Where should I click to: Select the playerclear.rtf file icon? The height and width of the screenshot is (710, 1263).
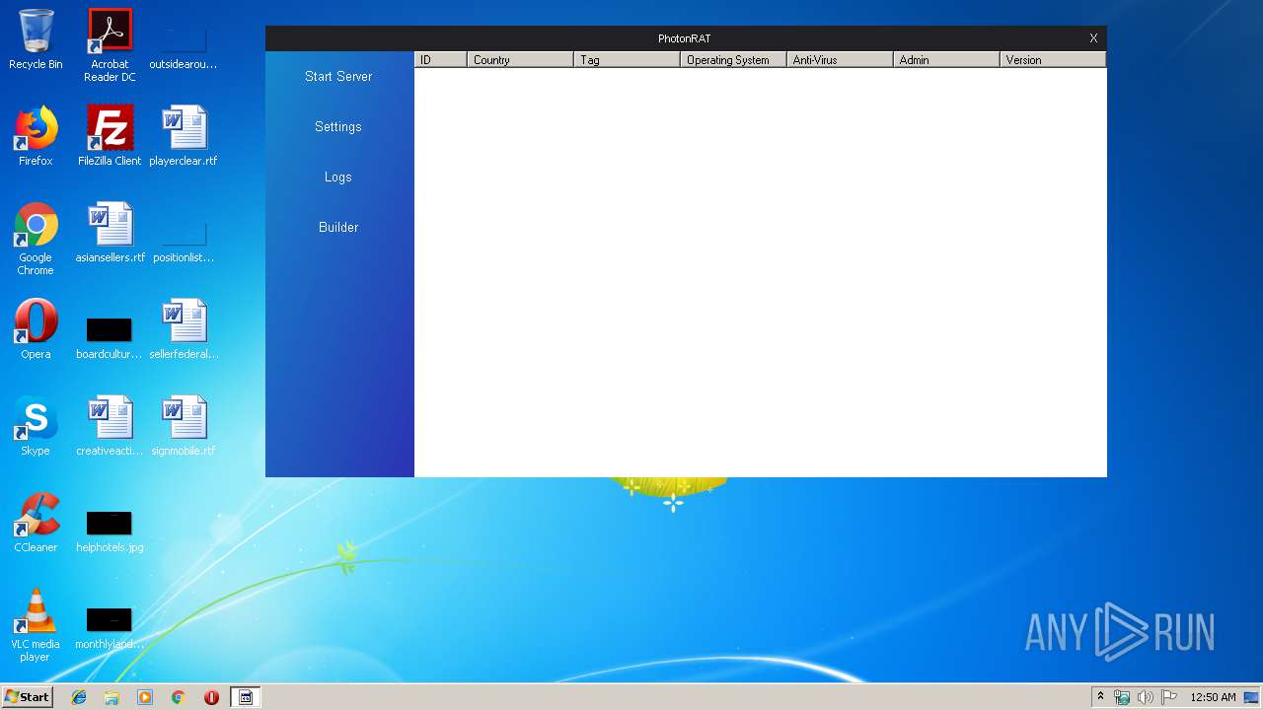pos(184,136)
